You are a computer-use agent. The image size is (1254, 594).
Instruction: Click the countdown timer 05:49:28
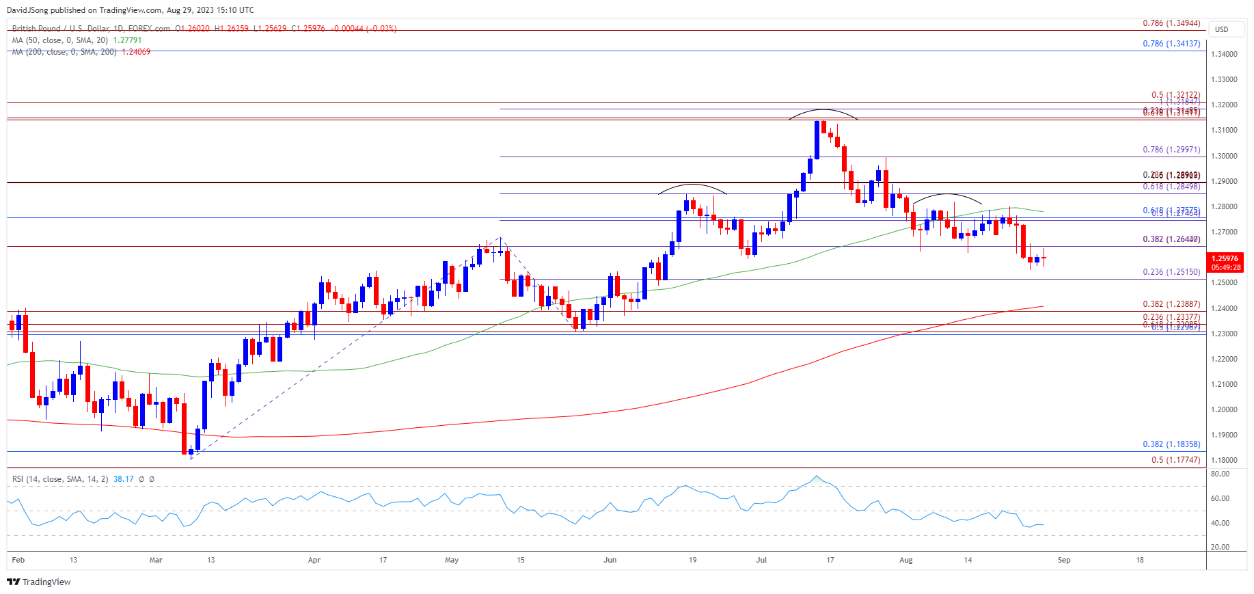click(x=1225, y=267)
